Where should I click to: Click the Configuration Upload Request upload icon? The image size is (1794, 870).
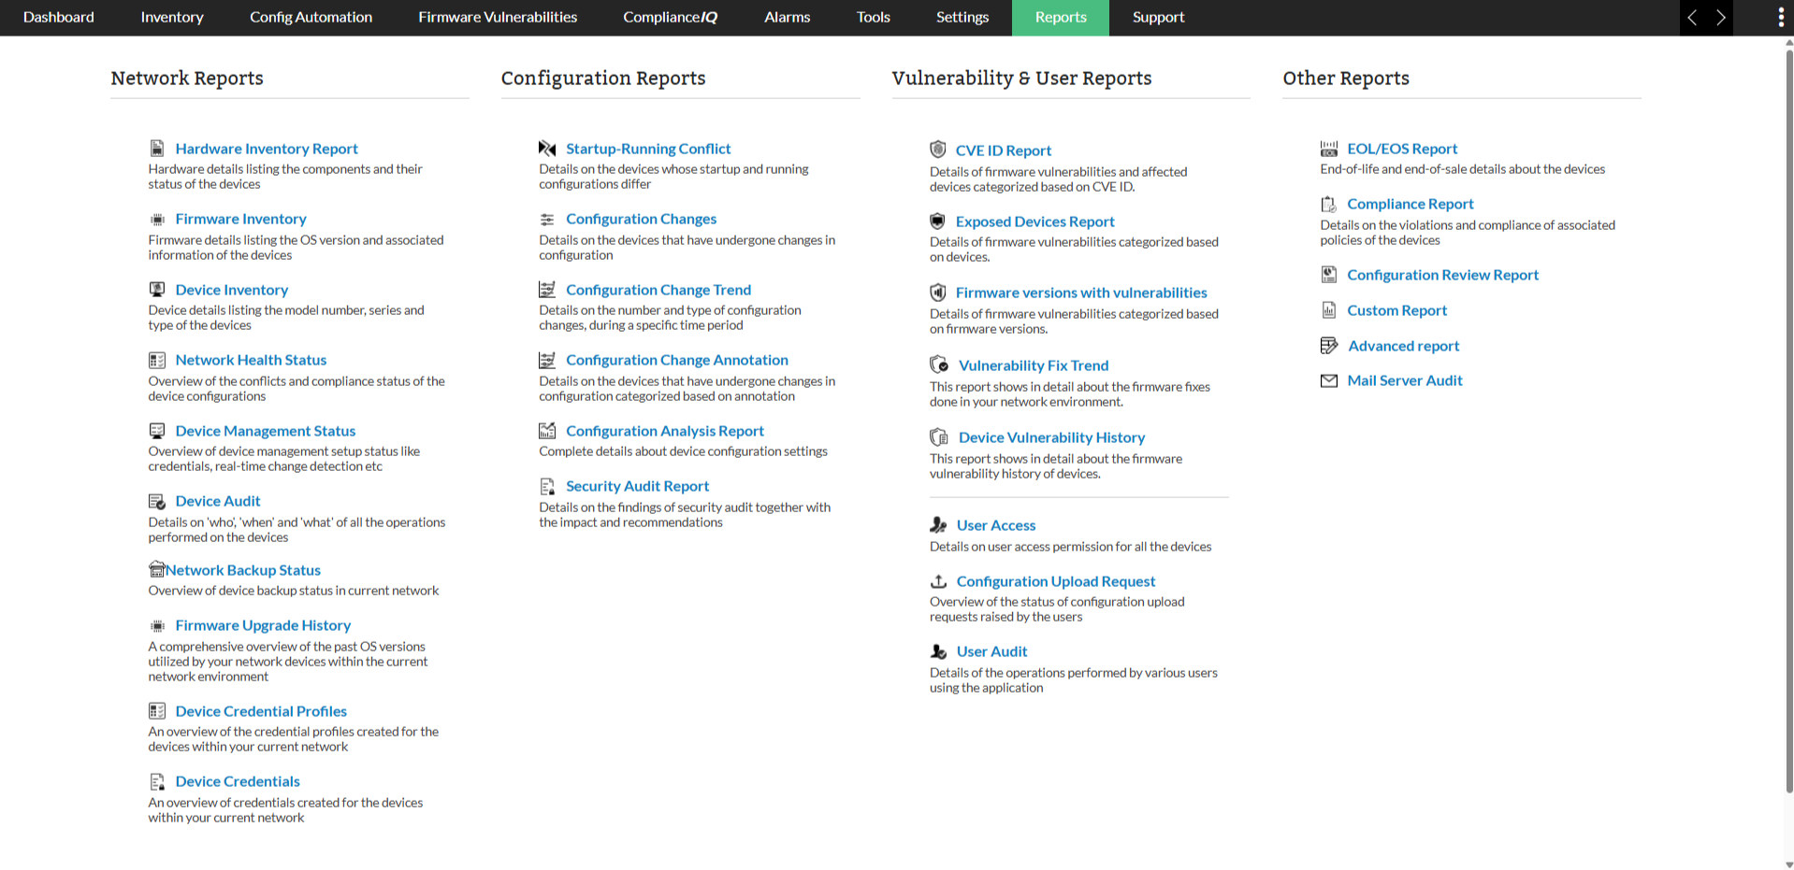(x=938, y=581)
